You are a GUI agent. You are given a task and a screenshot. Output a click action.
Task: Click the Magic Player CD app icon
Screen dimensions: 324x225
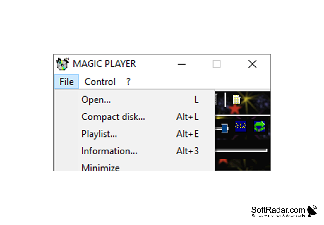pos(63,64)
